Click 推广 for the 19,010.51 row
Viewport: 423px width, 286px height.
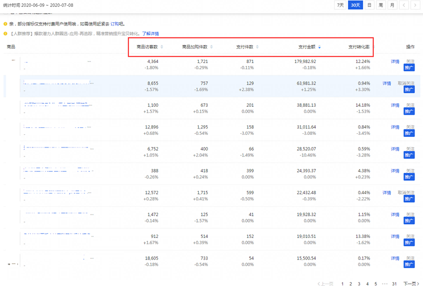(x=409, y=242)
